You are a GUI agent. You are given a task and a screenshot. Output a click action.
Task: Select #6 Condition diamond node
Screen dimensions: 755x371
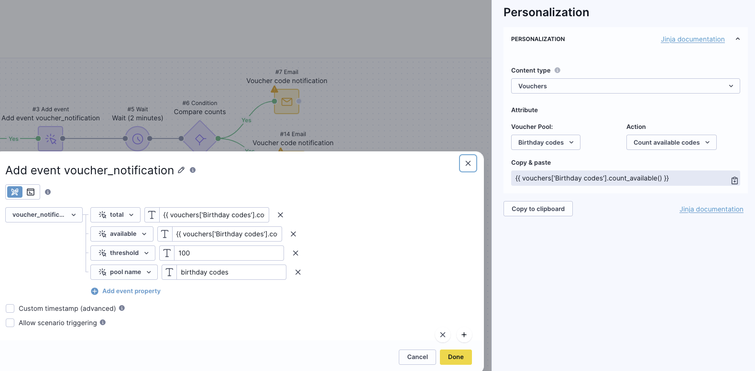click(x=200, y=138)
